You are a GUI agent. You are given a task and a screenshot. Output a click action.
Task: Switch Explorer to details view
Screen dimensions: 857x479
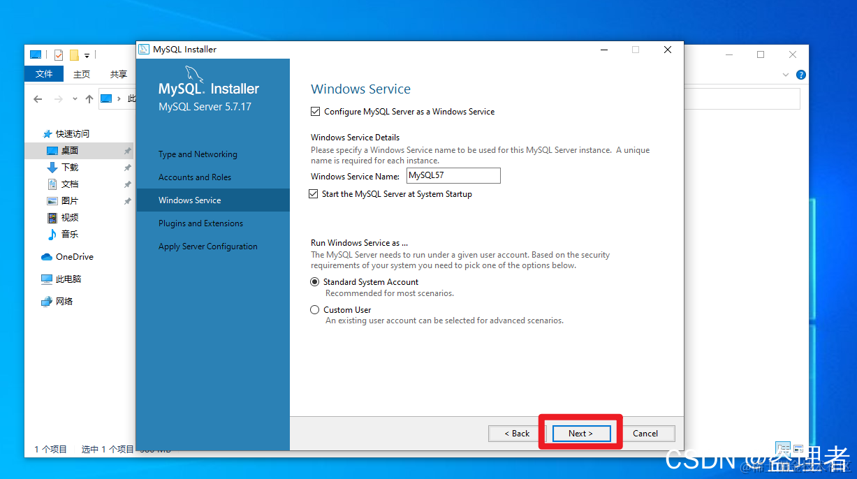[783, 448]
